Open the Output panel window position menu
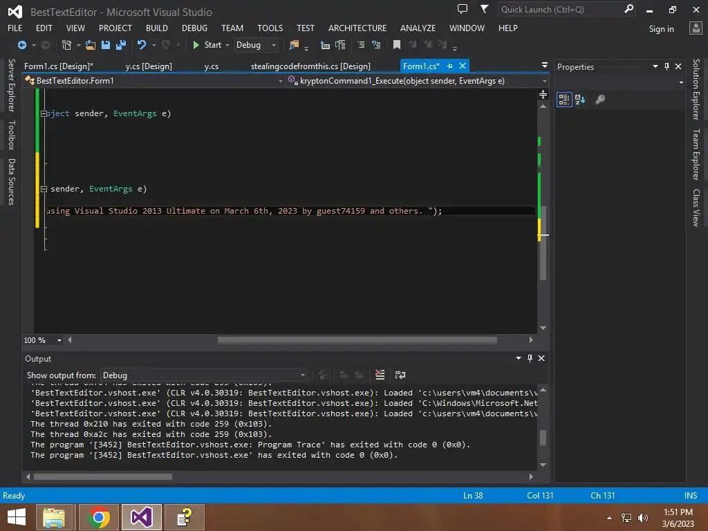 pos(519,358)
